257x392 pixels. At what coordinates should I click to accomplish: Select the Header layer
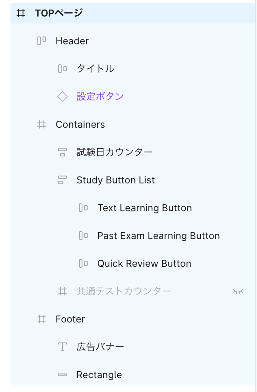point(72,41)
